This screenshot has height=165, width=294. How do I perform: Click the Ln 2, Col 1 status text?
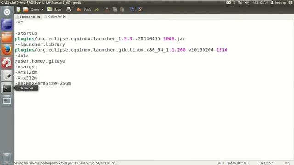point(266,163)
